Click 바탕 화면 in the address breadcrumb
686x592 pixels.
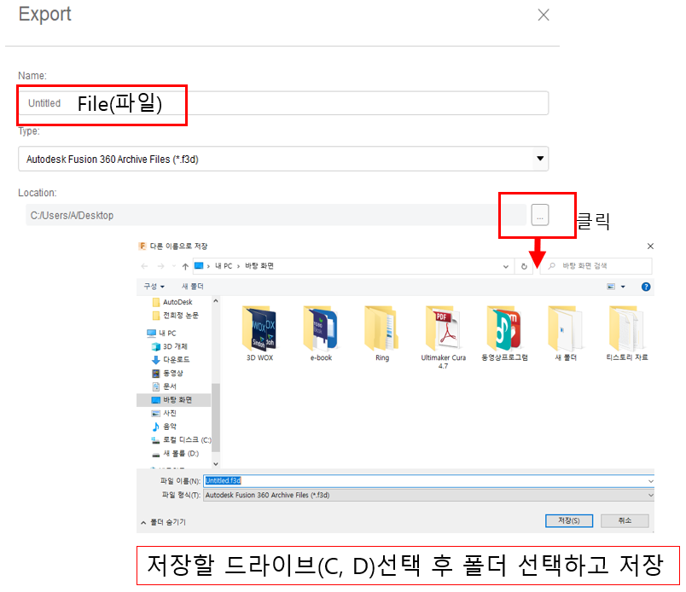[259, 266]
